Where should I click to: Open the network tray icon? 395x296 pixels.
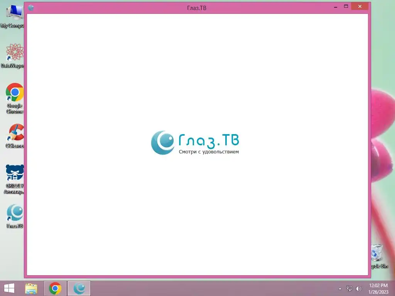349,288
